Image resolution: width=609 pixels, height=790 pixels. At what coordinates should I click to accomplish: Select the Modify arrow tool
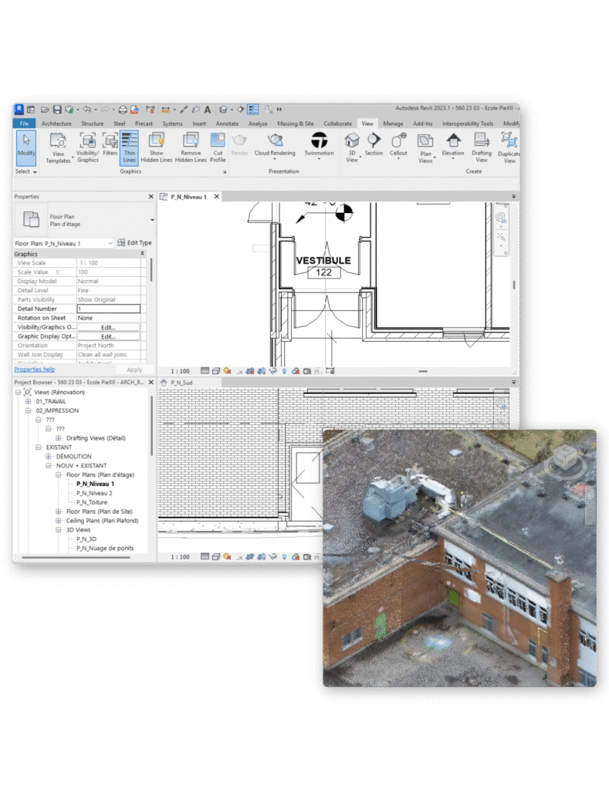[26, 147]
